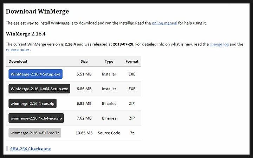Click the 5.51 MB size cell
253x158 pixels.
[84, 74]
